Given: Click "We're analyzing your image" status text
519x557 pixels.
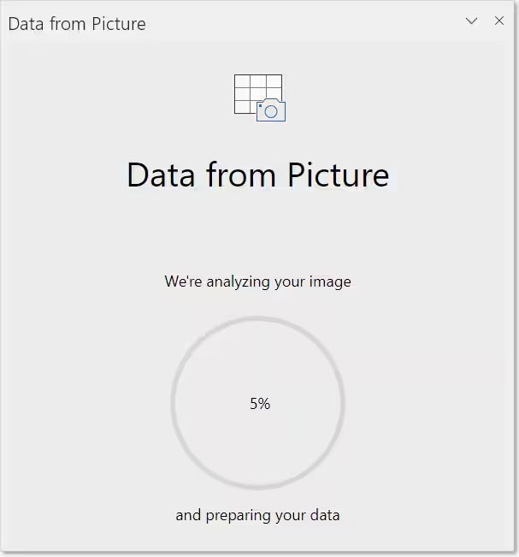Looking at the screenshot, I should point(258,281).
